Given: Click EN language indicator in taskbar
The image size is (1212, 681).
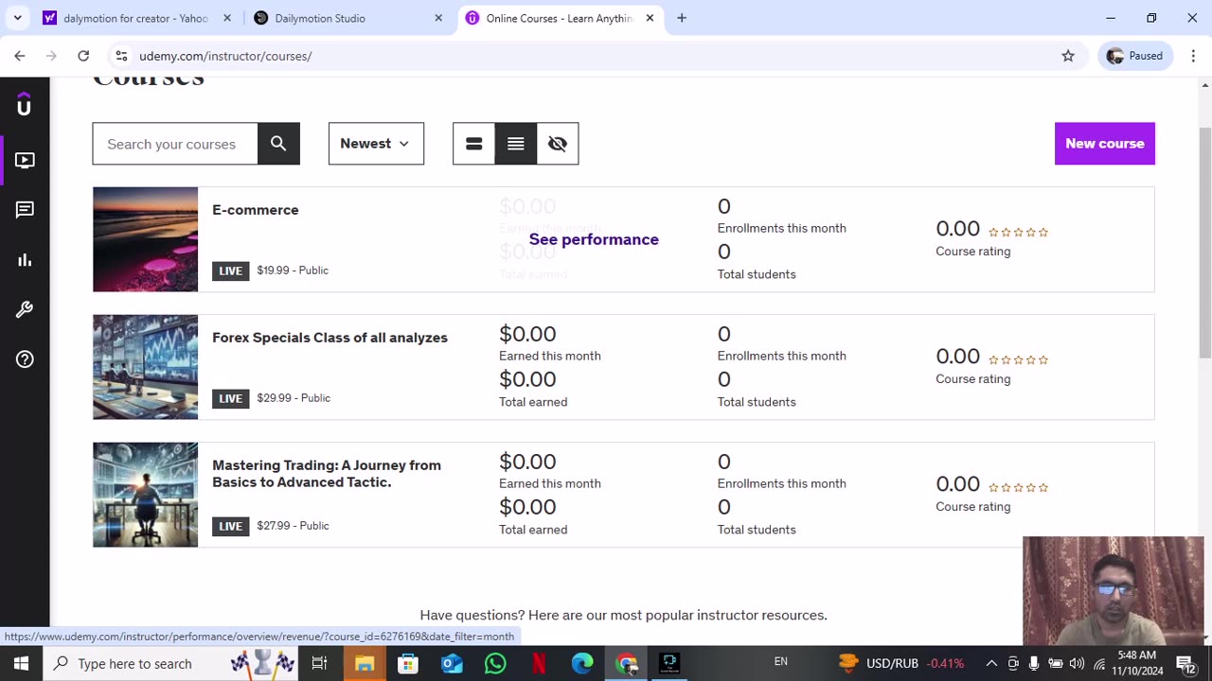Looking at the screenshot, I should click(x=781, y=661).
